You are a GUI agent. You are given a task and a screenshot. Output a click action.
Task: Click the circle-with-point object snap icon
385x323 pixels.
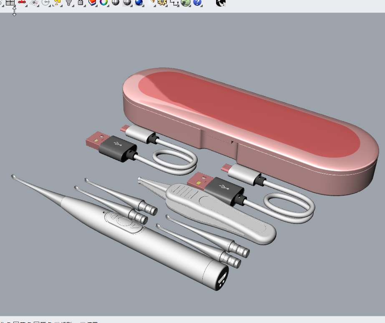tap(45, 2)
